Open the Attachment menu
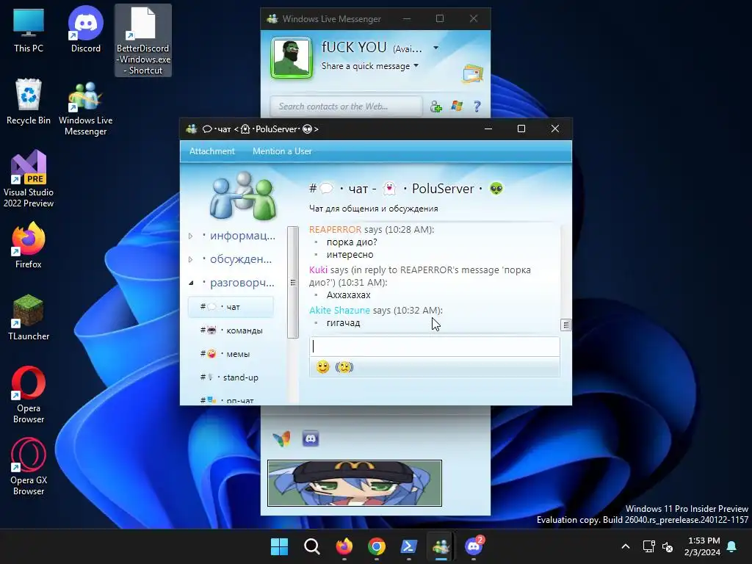Screen dimensions: 752x564 click(212, 151)
